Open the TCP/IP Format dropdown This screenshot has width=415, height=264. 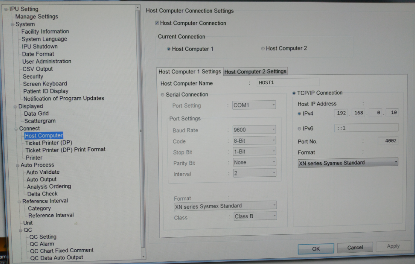[x=347, y=162]
